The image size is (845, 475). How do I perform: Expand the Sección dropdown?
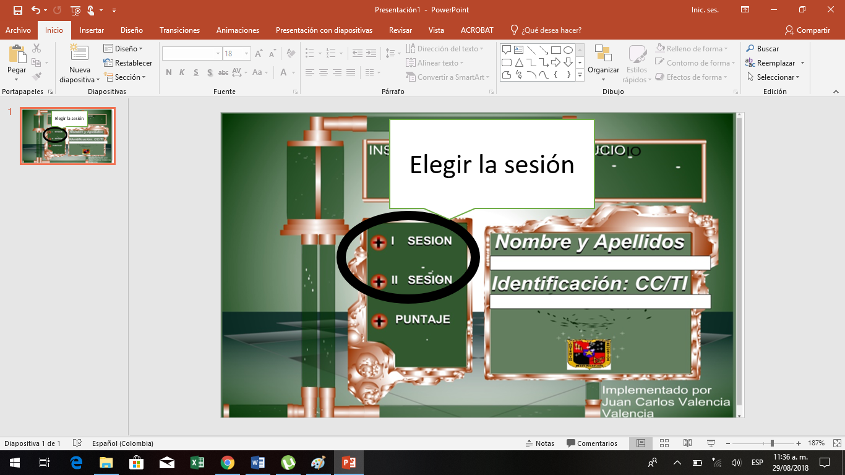[x=124, y=77]
